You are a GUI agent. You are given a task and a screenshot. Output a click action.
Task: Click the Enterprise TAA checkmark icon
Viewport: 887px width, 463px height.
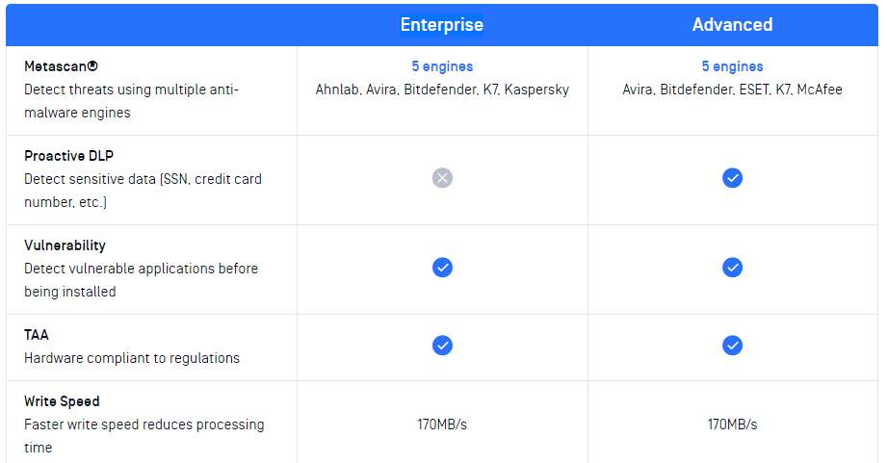pos(442,346)
